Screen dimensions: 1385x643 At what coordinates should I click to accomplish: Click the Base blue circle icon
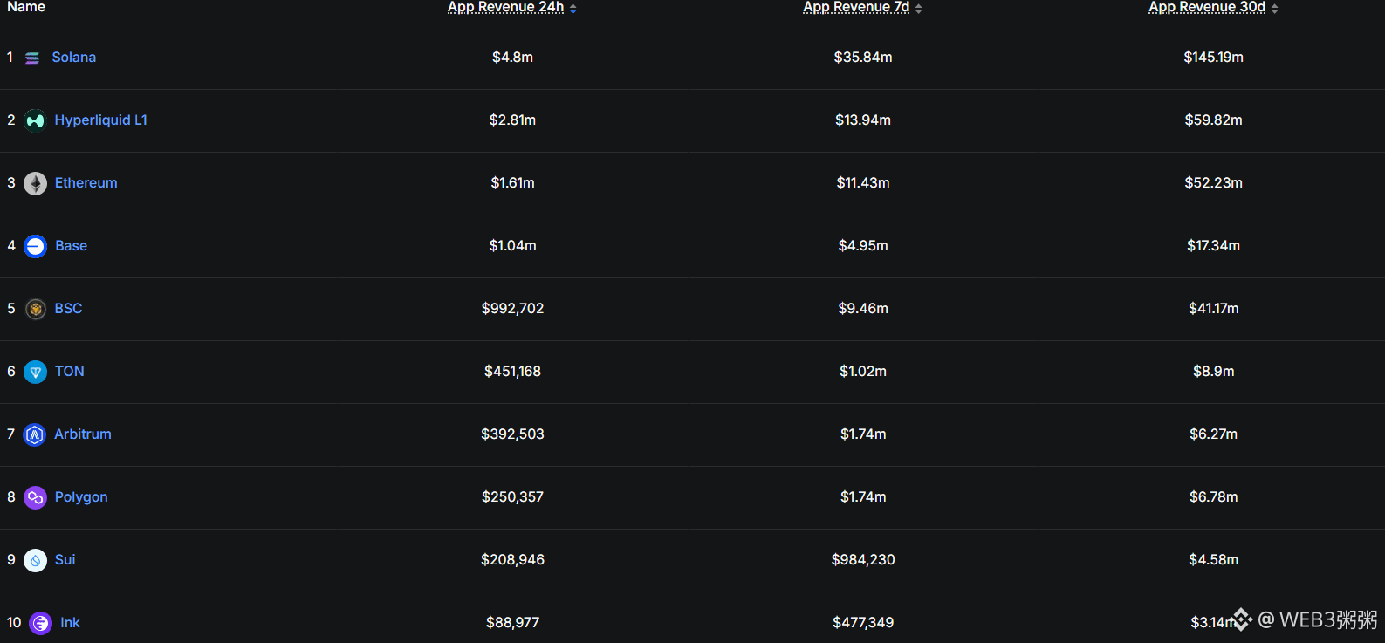coord(35,246)
